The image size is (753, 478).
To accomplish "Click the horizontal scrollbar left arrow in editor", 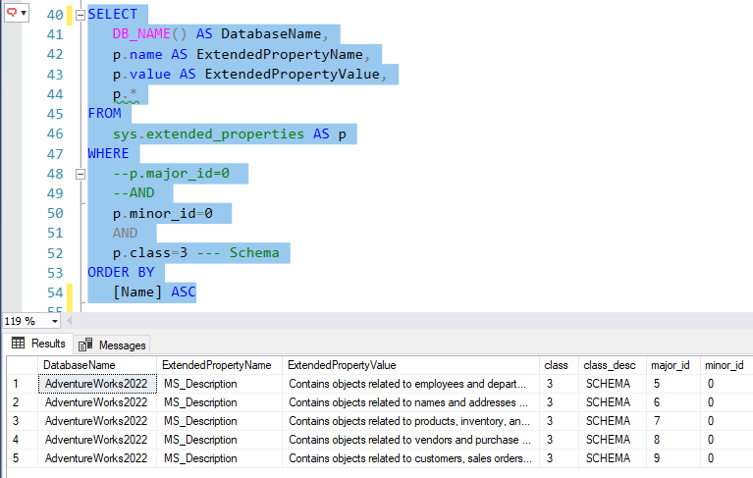I will click(69, 321).
